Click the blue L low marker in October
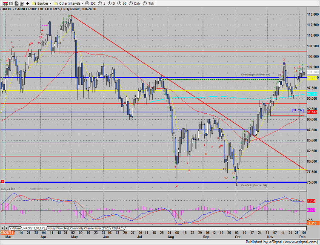 click(x=237, y=184)
